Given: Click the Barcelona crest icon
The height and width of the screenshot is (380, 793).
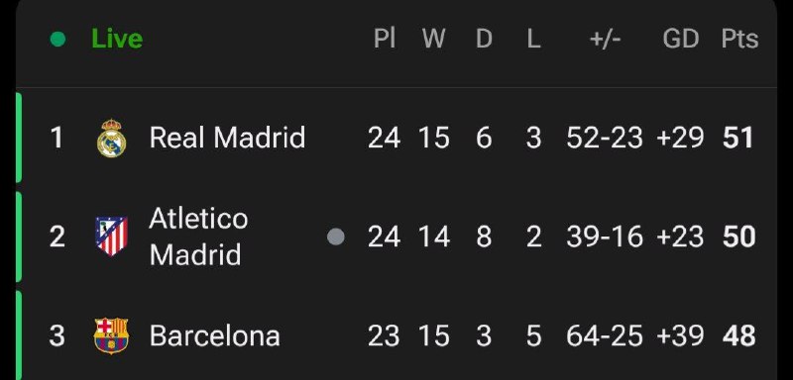Looking at the screenshot, I should pyautogui.click(x=111, y=335).
